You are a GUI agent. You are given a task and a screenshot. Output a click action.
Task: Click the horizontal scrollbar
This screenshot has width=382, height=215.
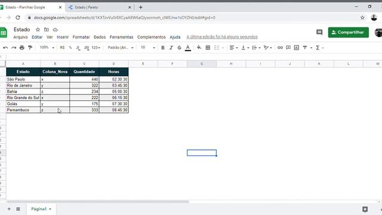(x=97, y=202)
